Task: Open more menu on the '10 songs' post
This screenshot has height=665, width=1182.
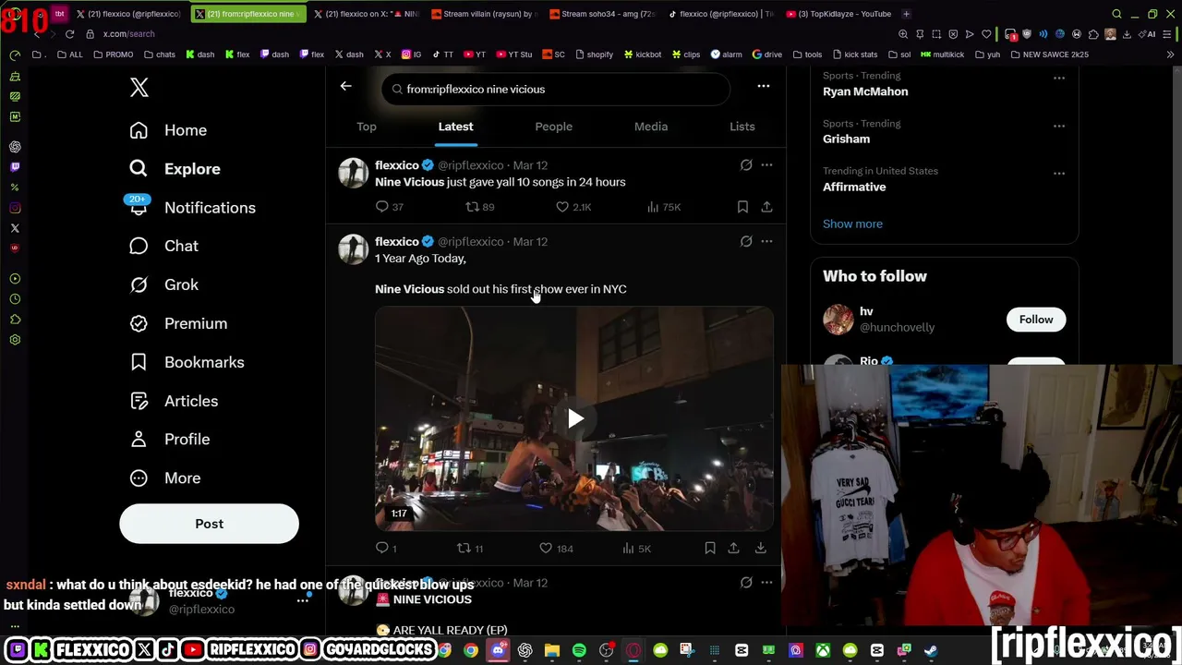Action: [766, 165]
